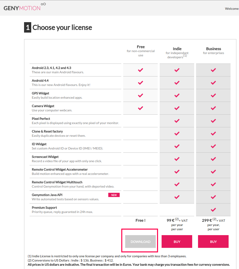Click the BUY button under Business plan

point(213,242)
